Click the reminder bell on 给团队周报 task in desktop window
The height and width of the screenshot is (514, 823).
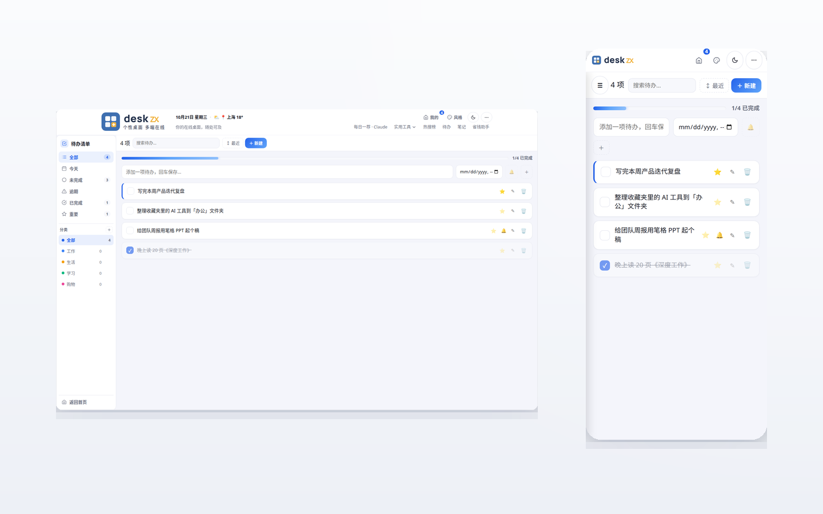click(x=504, y=231)
